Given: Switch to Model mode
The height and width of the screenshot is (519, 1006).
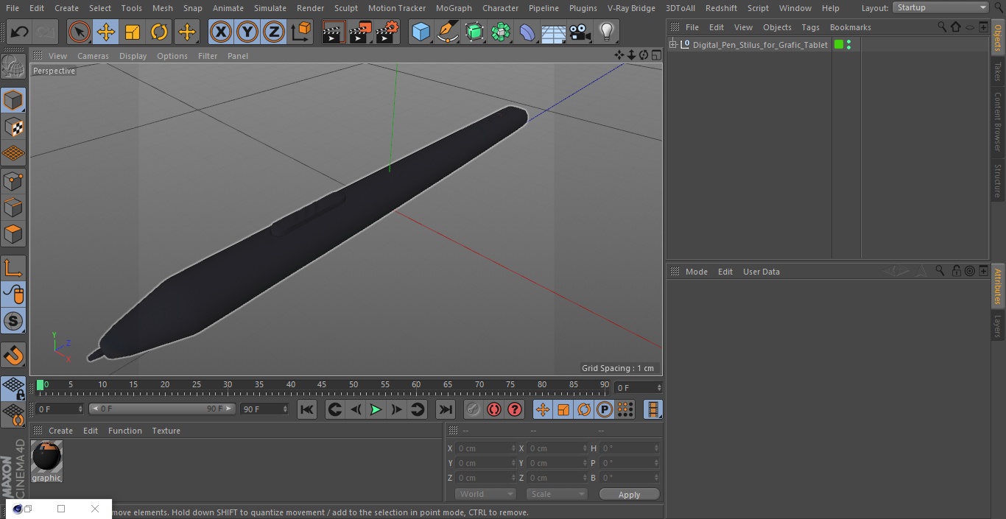Looking at the screenshot, I should click(13, 100).
